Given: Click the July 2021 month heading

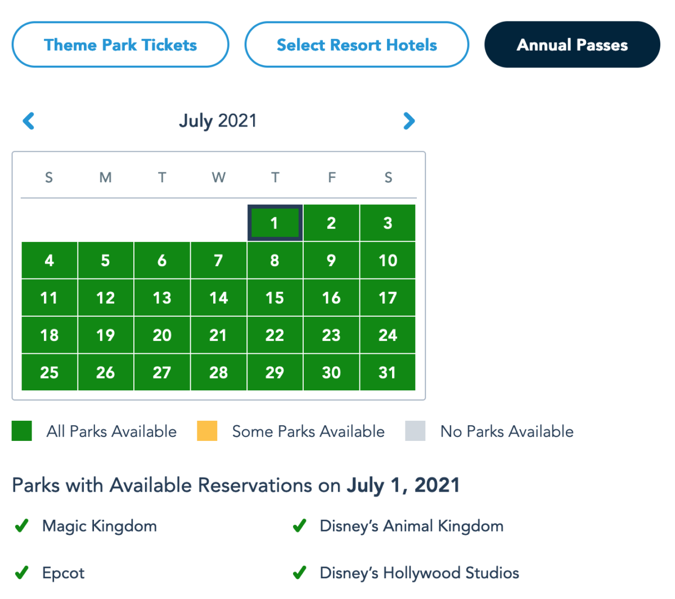Looking at the screenshot, I should pyautogui.click(x=218, y=120).
